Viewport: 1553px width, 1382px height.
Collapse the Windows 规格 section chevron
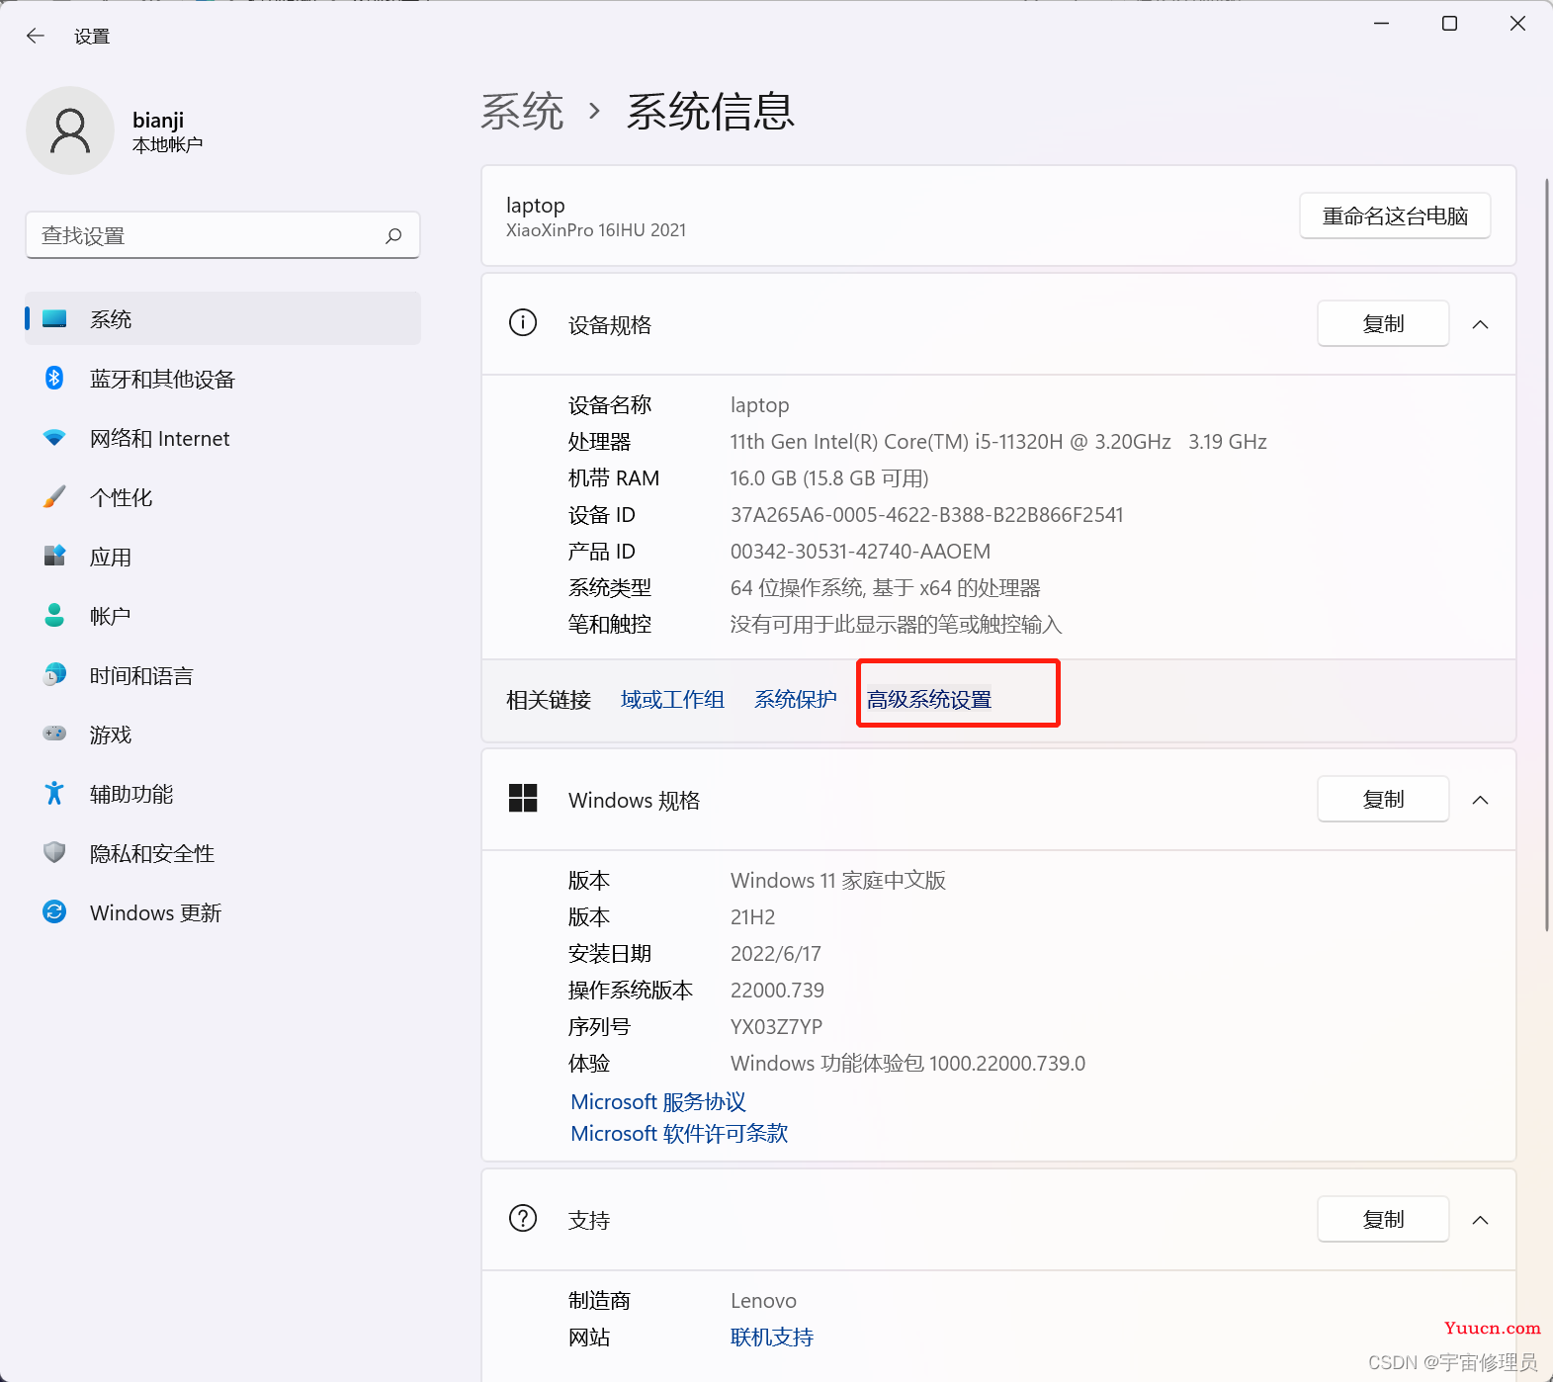1480,800
